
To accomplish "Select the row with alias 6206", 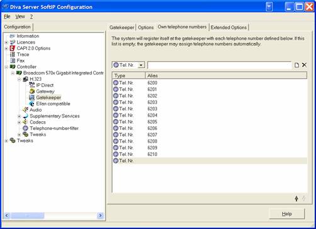I will pos(210,128).
